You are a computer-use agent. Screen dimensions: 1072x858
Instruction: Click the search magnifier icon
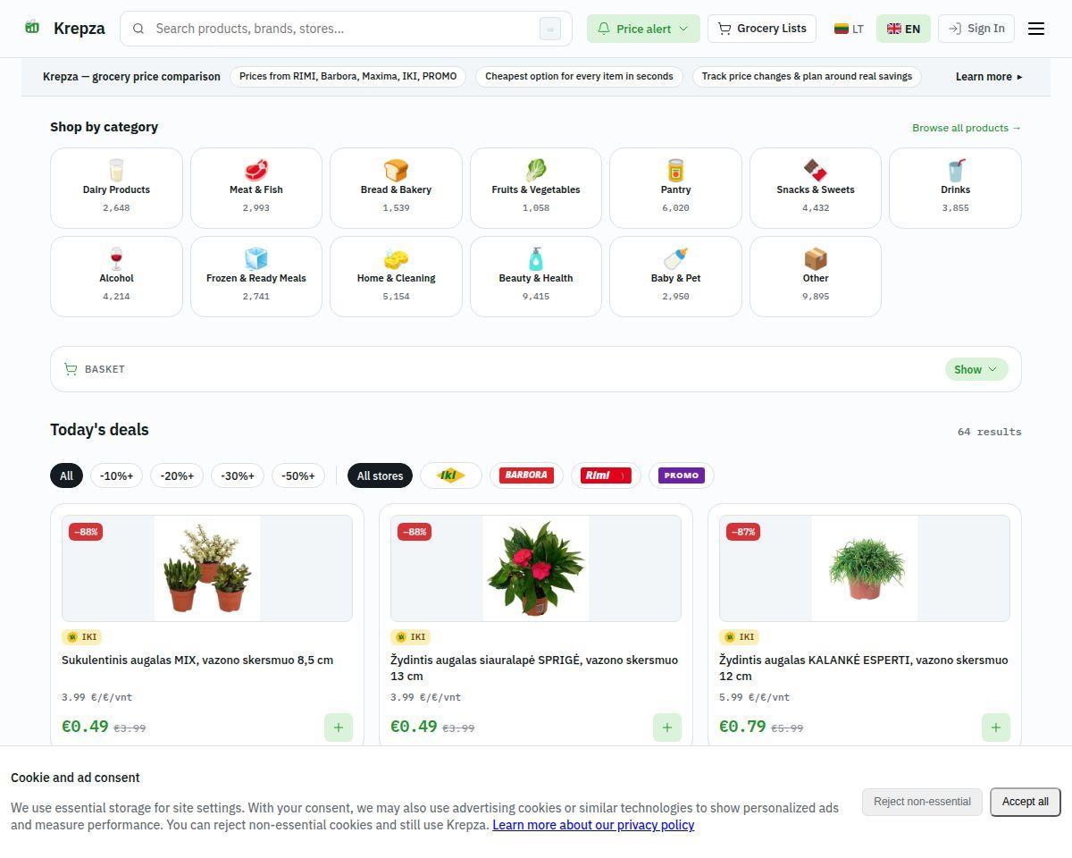click(138, 29)
